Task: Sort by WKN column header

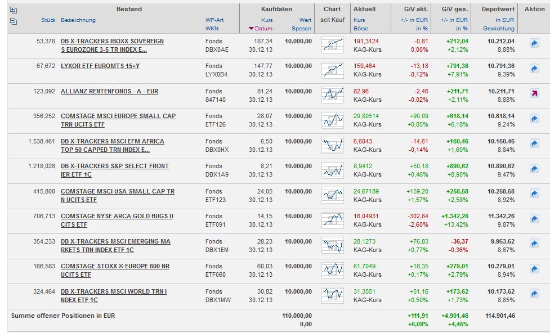Action: (x=212, y=28)
